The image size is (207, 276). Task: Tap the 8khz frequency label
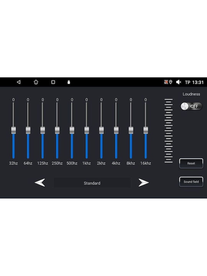tap(131, 163)
